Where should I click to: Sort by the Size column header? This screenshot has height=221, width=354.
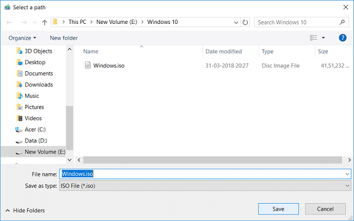point(323,52)
